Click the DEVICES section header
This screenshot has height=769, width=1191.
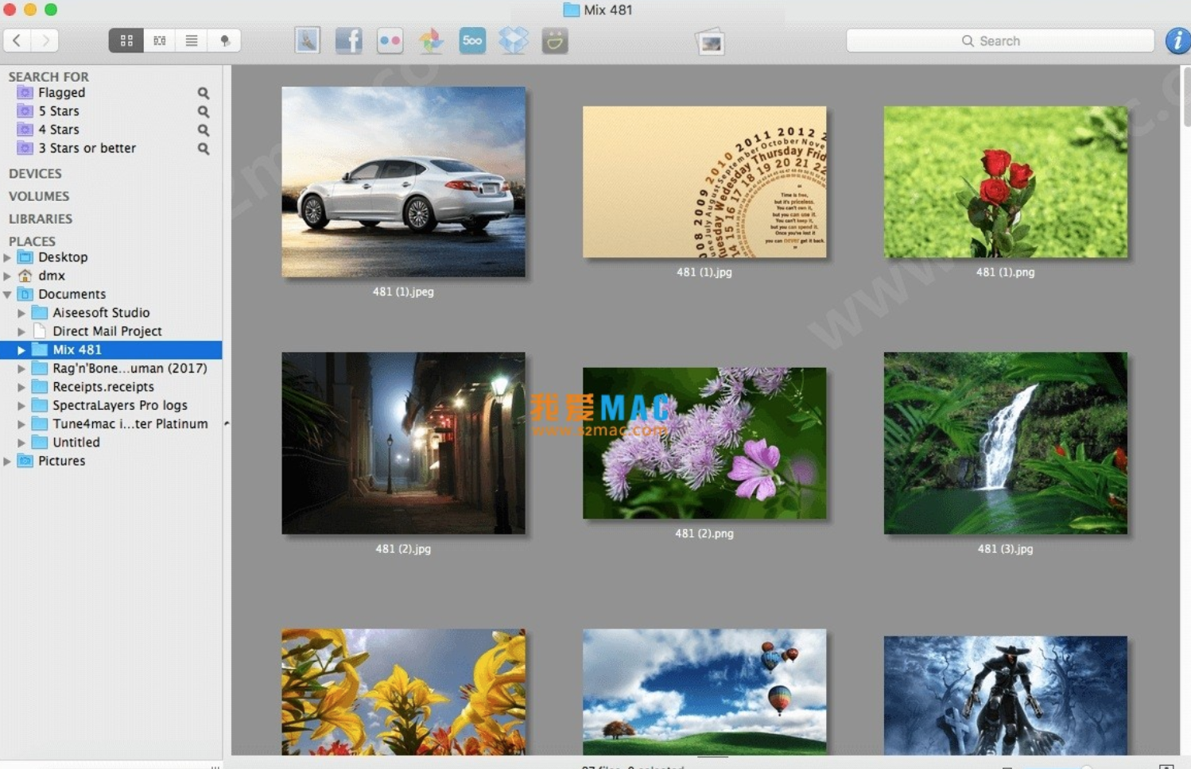click(x=35, y=173)
